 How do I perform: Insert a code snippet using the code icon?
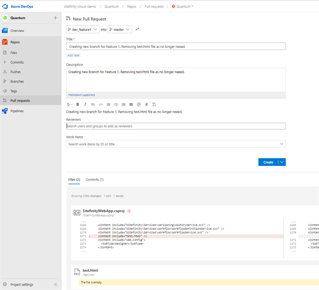[100, 104]
